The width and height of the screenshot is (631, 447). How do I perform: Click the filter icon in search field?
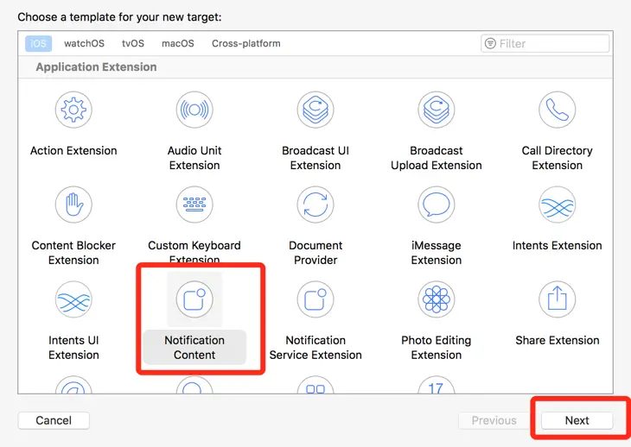tap(490, 43)
